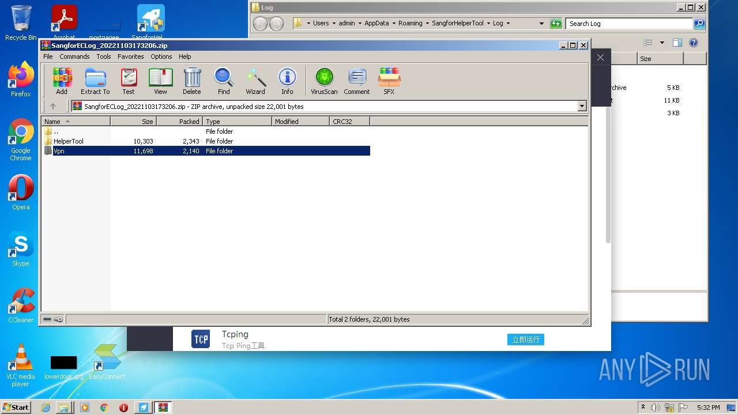The height and width of the screenshot is (415, 738).
Task: Show hidden system tray icons
Action: 643,408
